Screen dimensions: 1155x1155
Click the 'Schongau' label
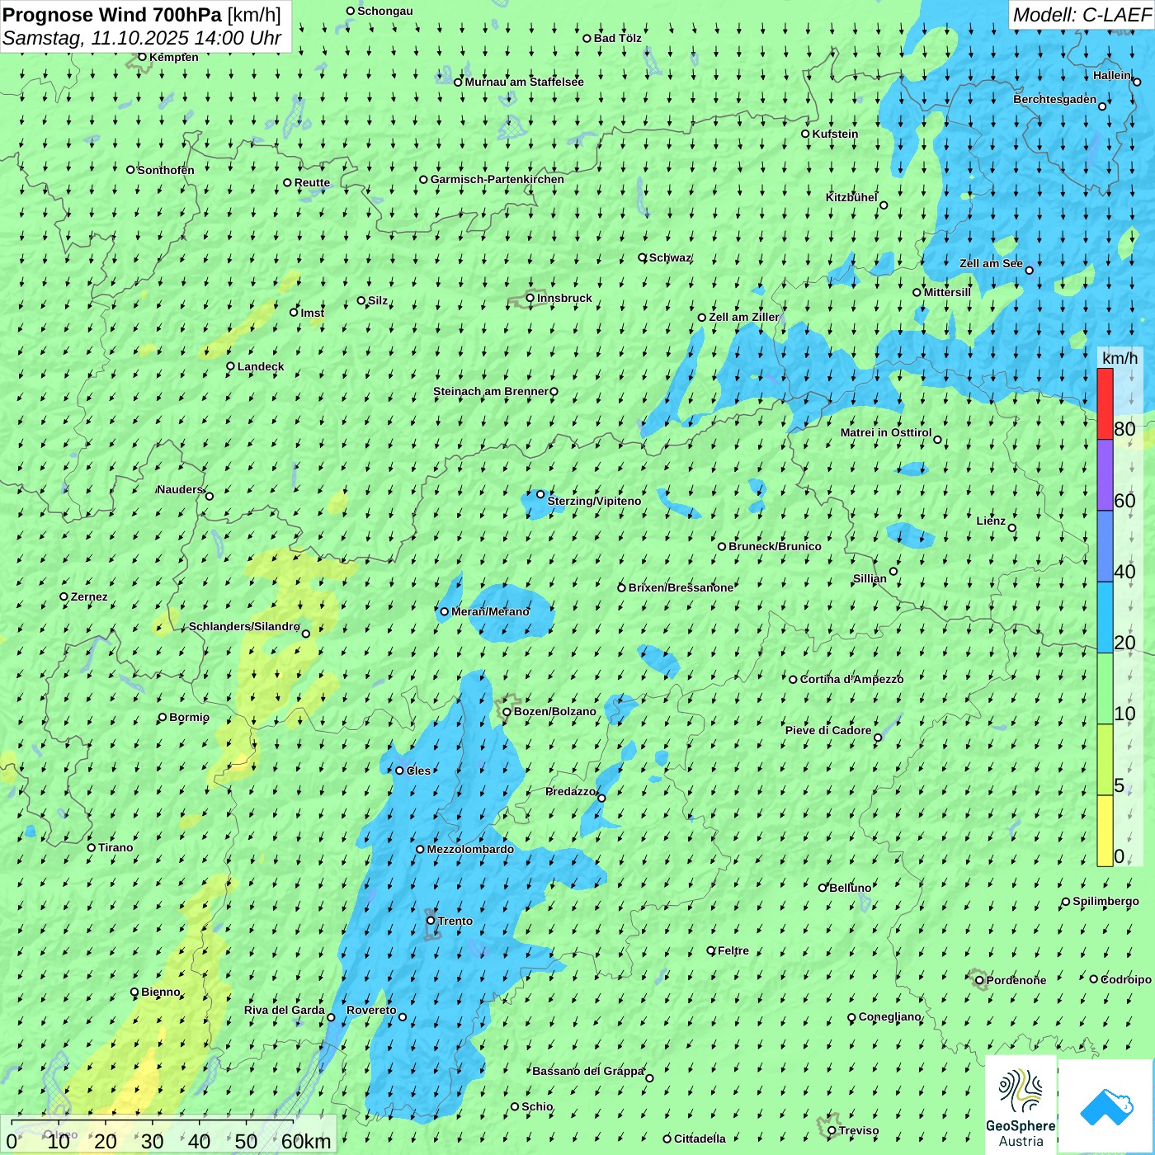click(x=385, y=11)
